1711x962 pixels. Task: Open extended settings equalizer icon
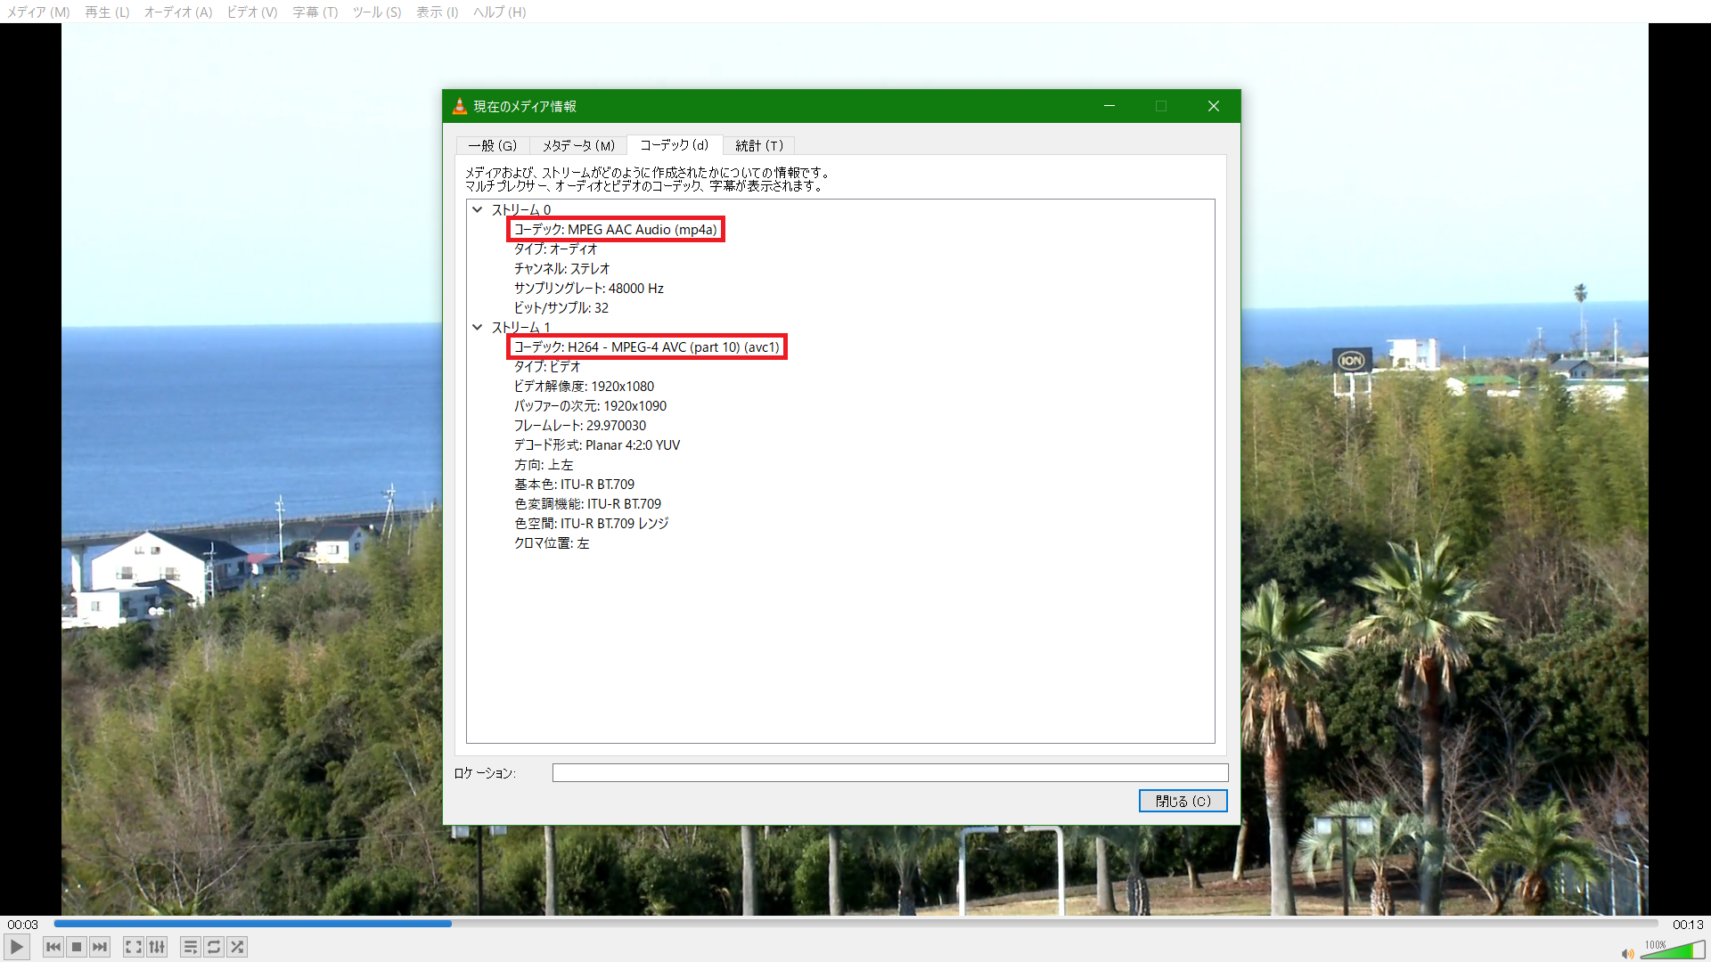click(157, 947)
